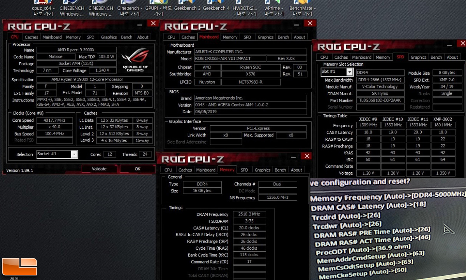This screenshot has height=280, width=466.
Task: Select CPU tab in the Memory Slot Selection window
Action: 324,58
